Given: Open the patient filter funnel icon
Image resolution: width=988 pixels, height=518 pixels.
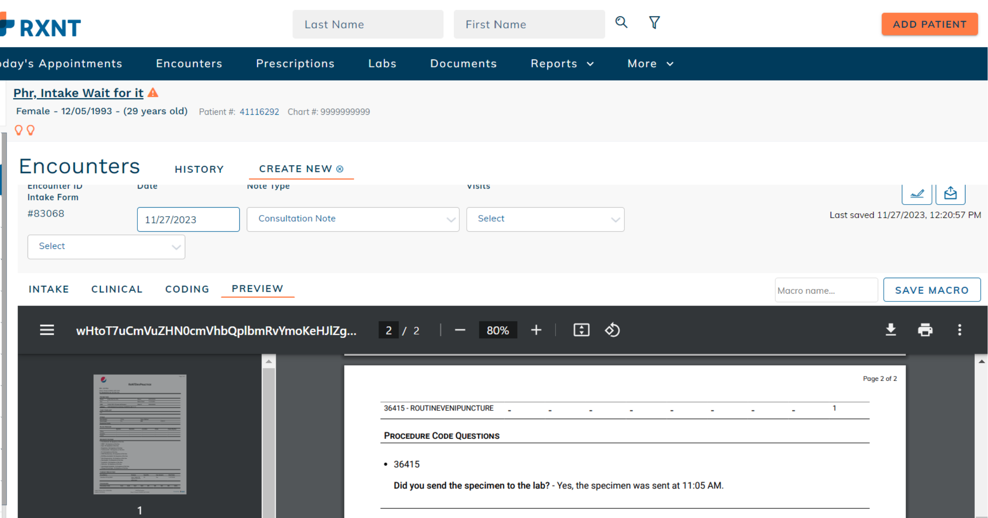Looking at the screenshot, I should pos(654,23).
